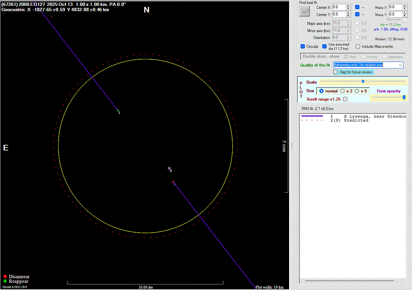Click the Plot width: 19 km text
Screen dimensions: 412x290
pos(269,287)
